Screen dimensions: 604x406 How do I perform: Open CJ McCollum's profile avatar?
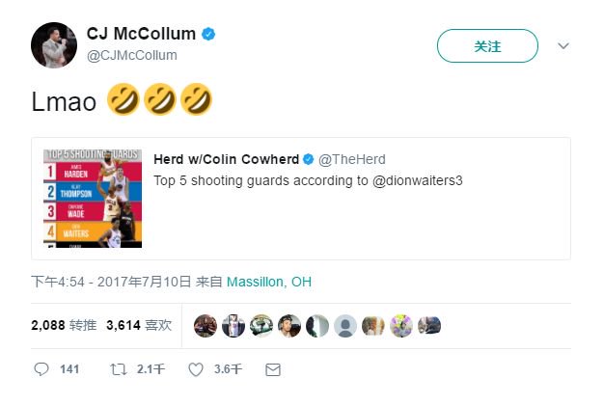(x=54, y=45)
